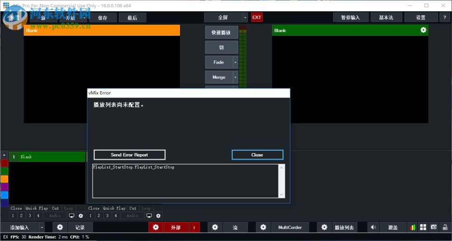
Task: Toggle the padlock lock icon
Action: (445, 227)
